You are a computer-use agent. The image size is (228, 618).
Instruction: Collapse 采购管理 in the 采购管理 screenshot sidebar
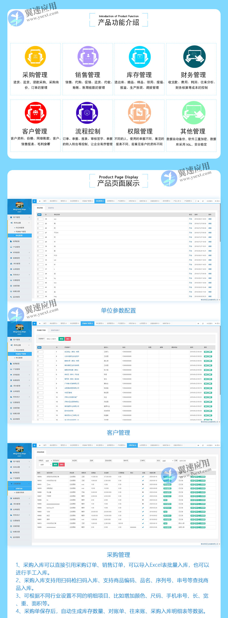[20, 484]
